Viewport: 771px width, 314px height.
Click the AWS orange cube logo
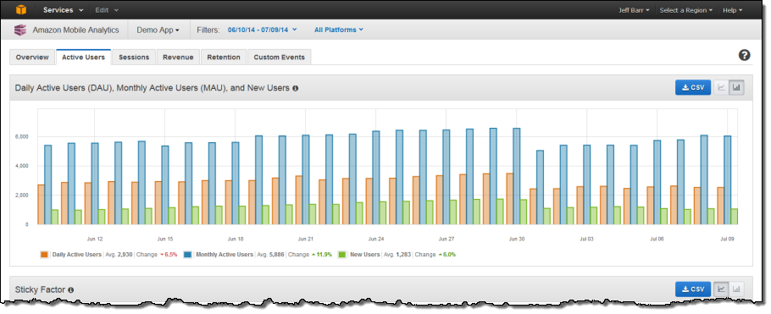coord(21,9)
